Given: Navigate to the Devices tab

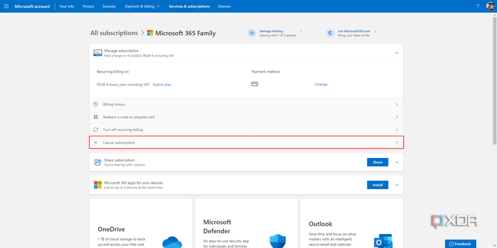Looking at the screenshot, I should [x=224, y=6].
